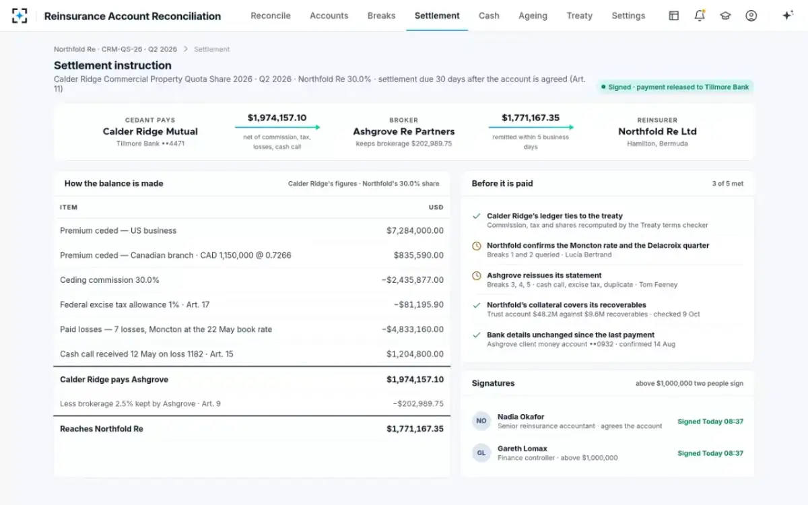Open the Cash tab

coord(489,15)
